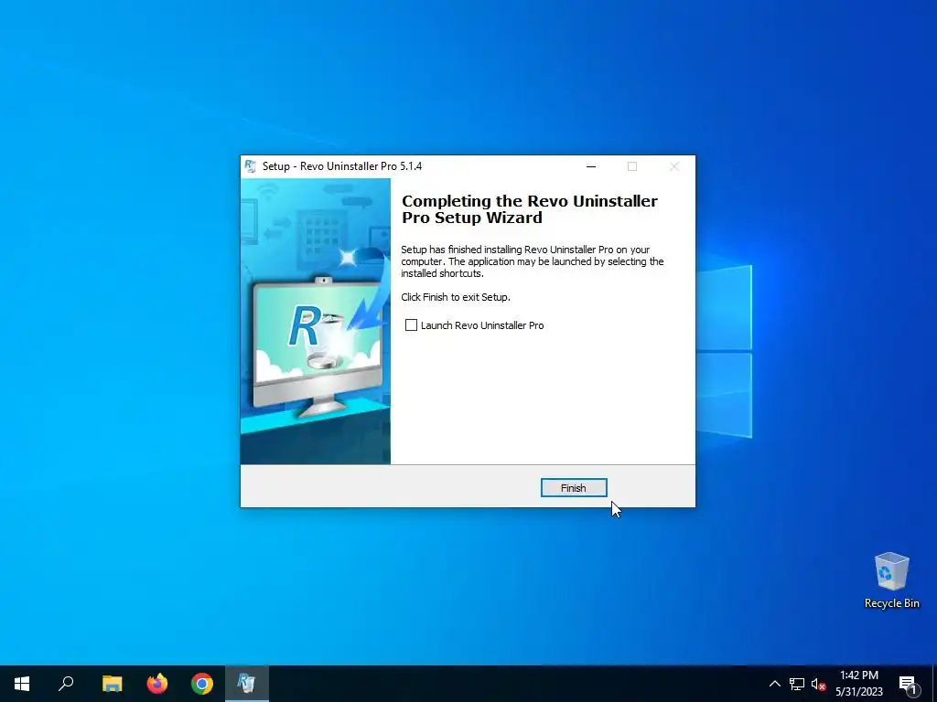Select Revo Uninstaller setup taskbar icon
Viewport: 937px width, 702px height.
click(247, 684)
